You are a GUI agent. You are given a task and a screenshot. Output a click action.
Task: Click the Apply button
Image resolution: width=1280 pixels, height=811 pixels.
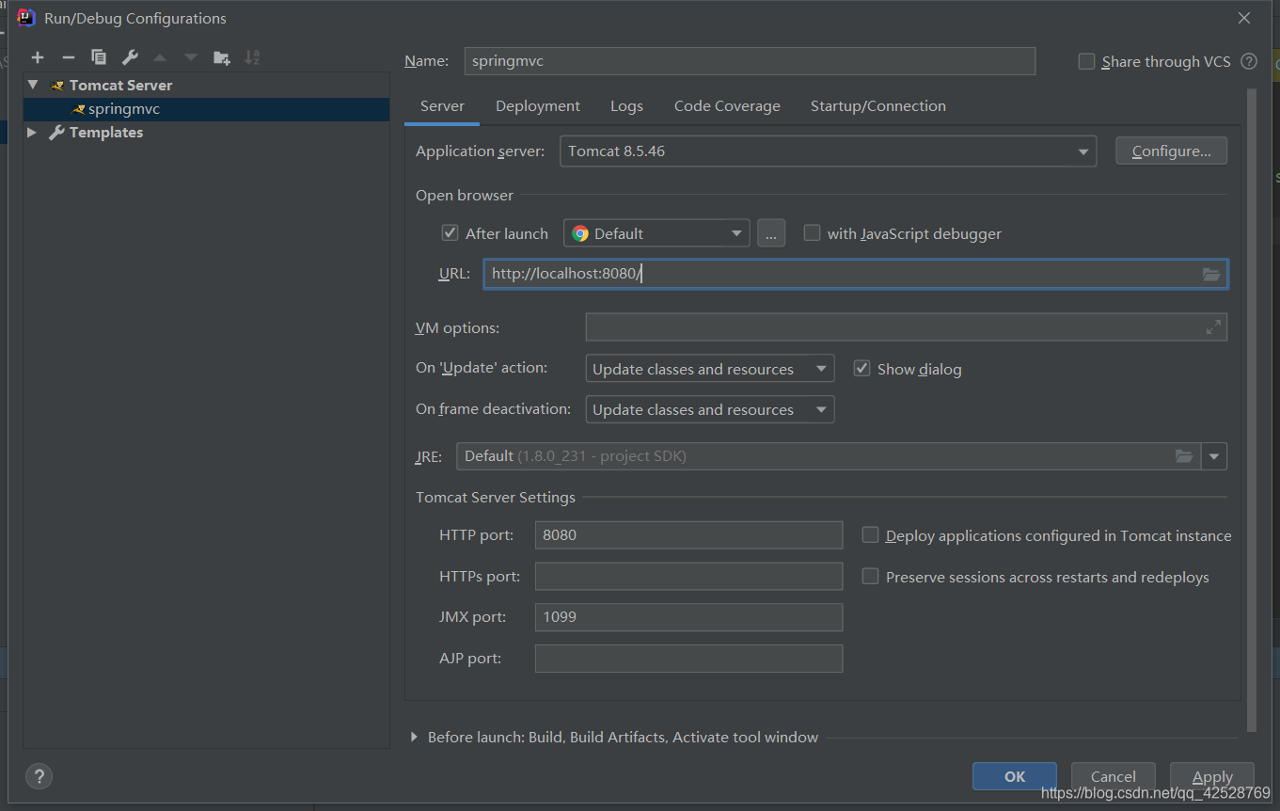coord(1212,776)
